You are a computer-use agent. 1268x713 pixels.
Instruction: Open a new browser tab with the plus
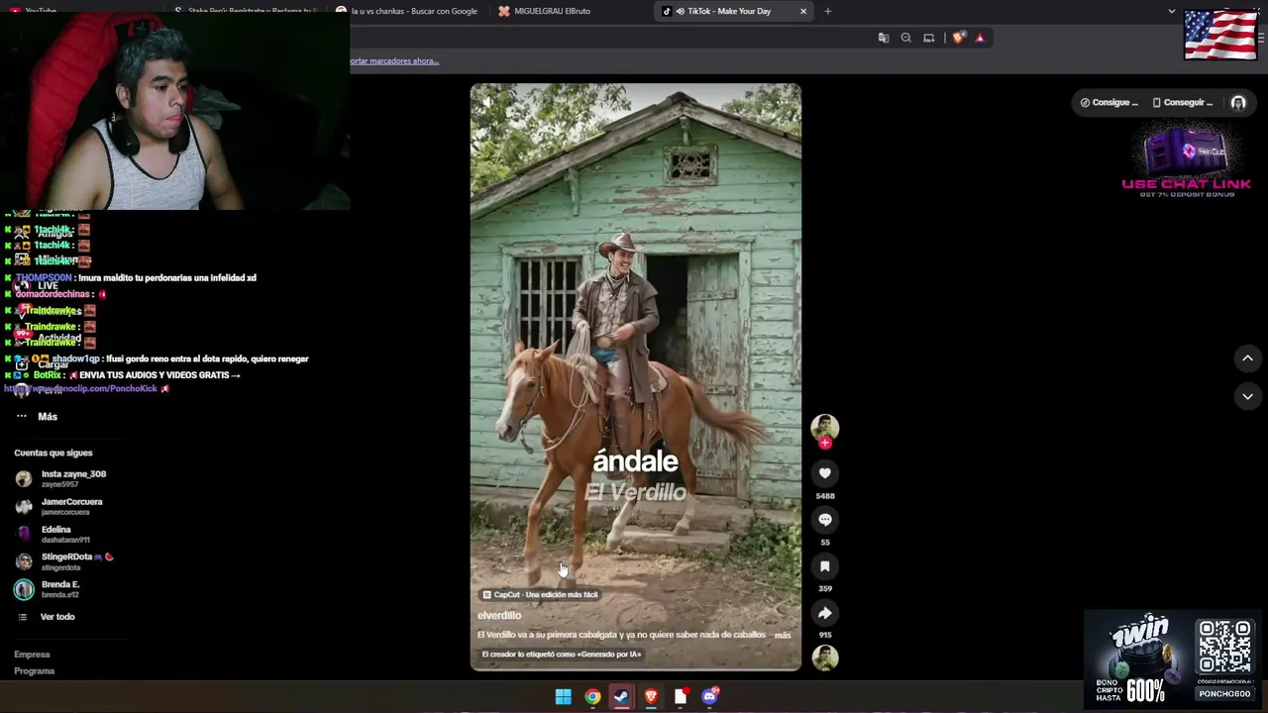point(827,11)
